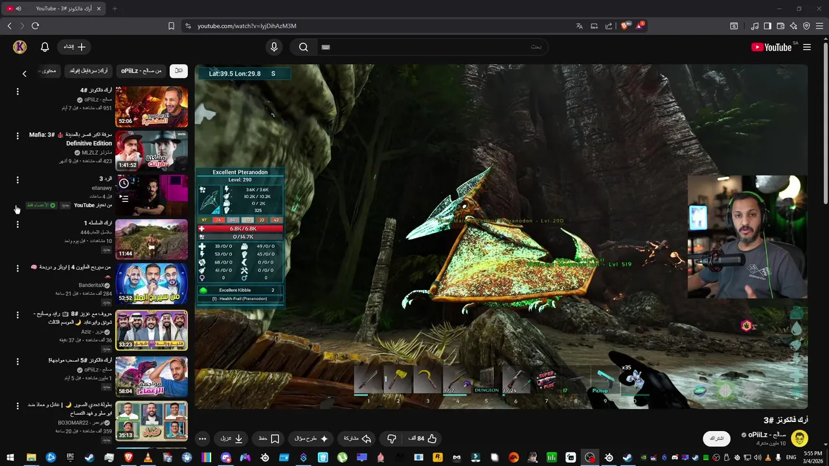Open options for 'الرد 3' video
The image size is (829, 466).
pos(17,180)
